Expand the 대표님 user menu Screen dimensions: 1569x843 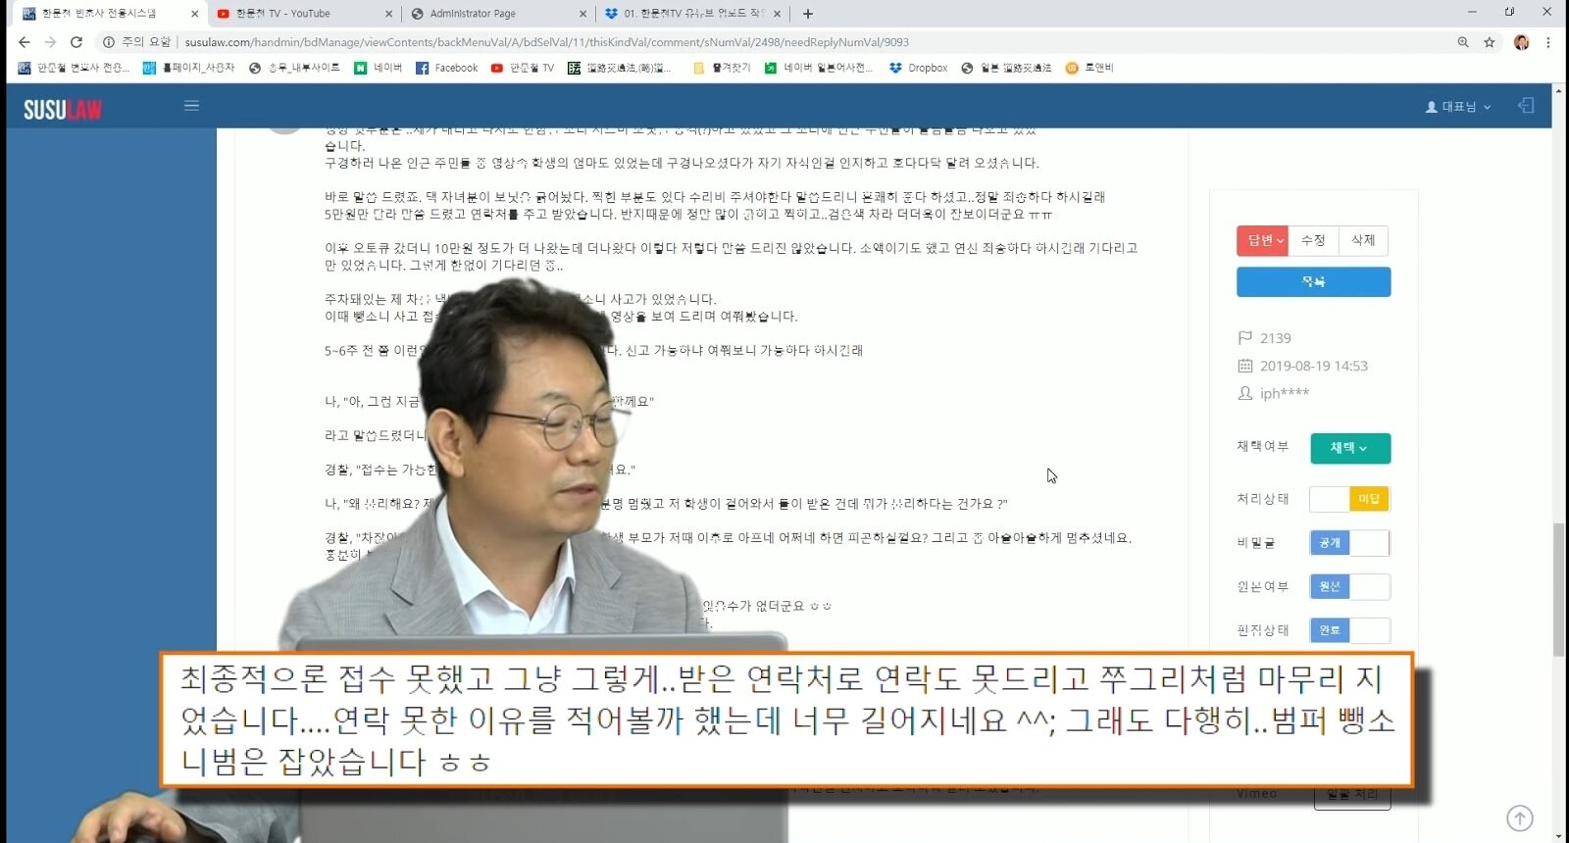click(x=1458, y=107)
